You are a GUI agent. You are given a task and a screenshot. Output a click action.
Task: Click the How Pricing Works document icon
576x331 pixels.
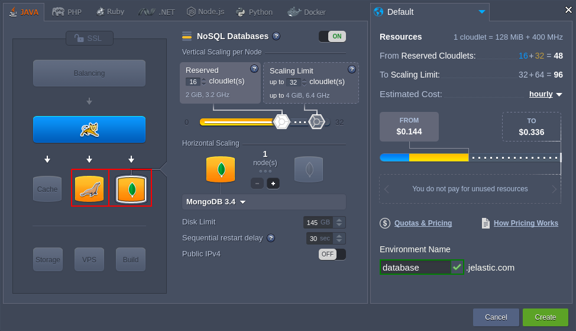(x=486, y=223)
